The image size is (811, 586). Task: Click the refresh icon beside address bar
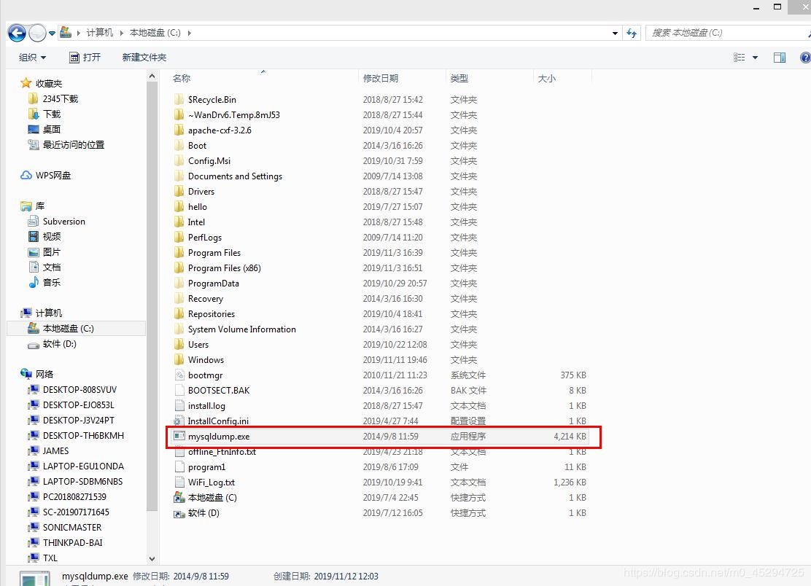tap(632, 33)
